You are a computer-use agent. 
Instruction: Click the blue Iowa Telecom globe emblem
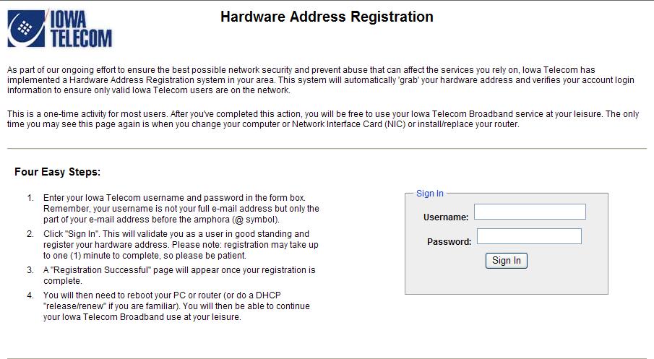26,28
